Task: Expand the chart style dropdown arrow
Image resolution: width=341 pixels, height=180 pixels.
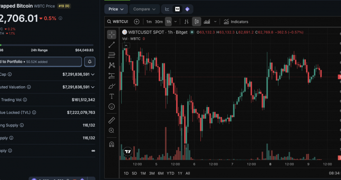Action: point(215,22)
